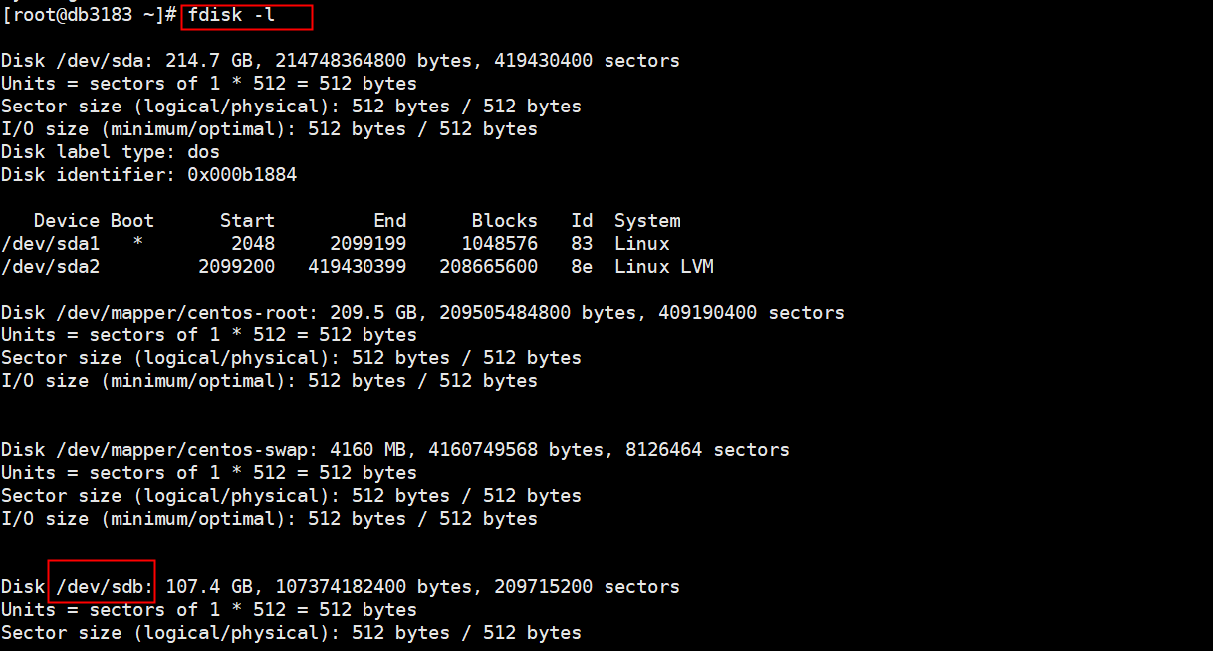Image resolution: width=1213 pixels, height=651 pixels.
Task: Click the Device column header
Action: [67, 221]
